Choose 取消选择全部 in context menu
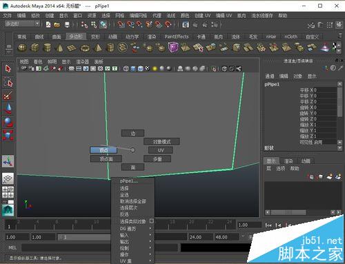 click(132, 201)
